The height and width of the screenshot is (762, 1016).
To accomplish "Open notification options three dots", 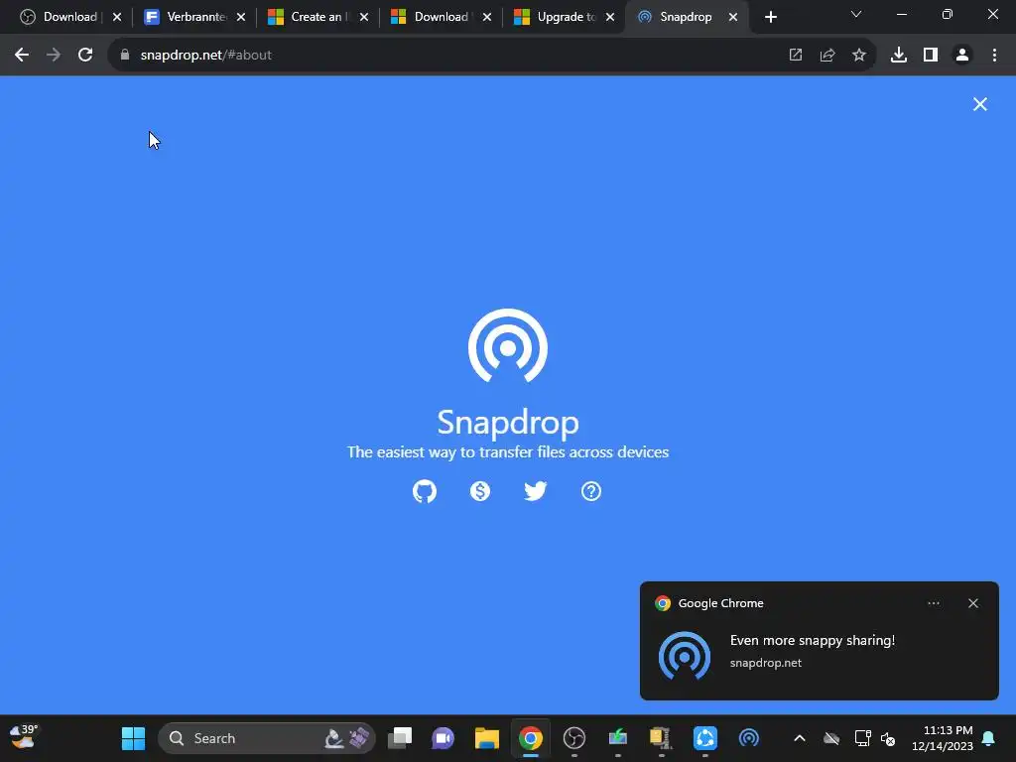I will [x=933, y=603].
